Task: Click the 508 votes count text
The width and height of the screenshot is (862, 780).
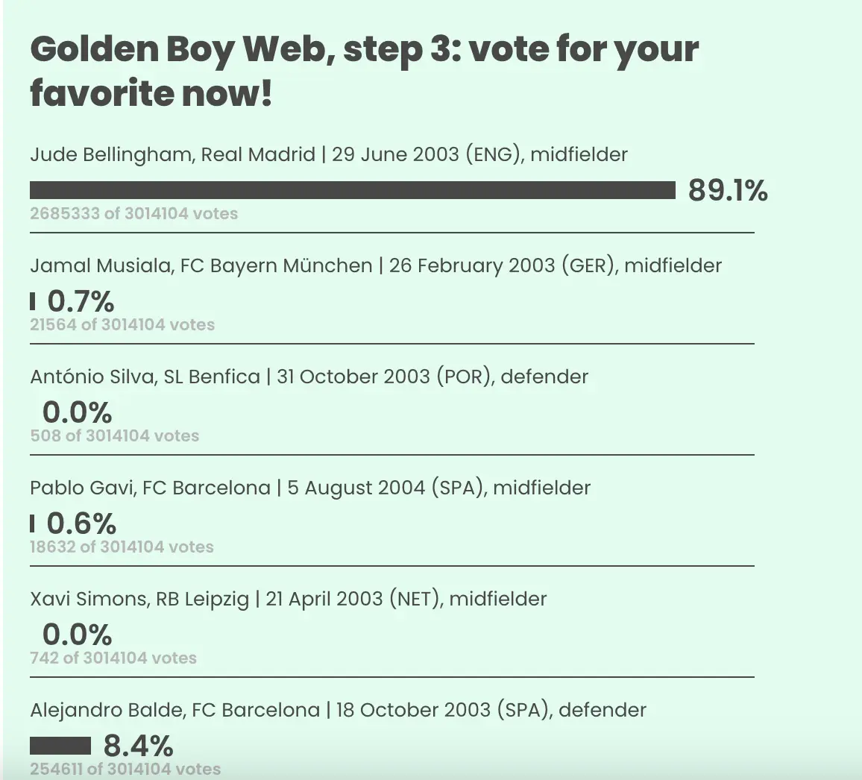Action: pos(115,436)
